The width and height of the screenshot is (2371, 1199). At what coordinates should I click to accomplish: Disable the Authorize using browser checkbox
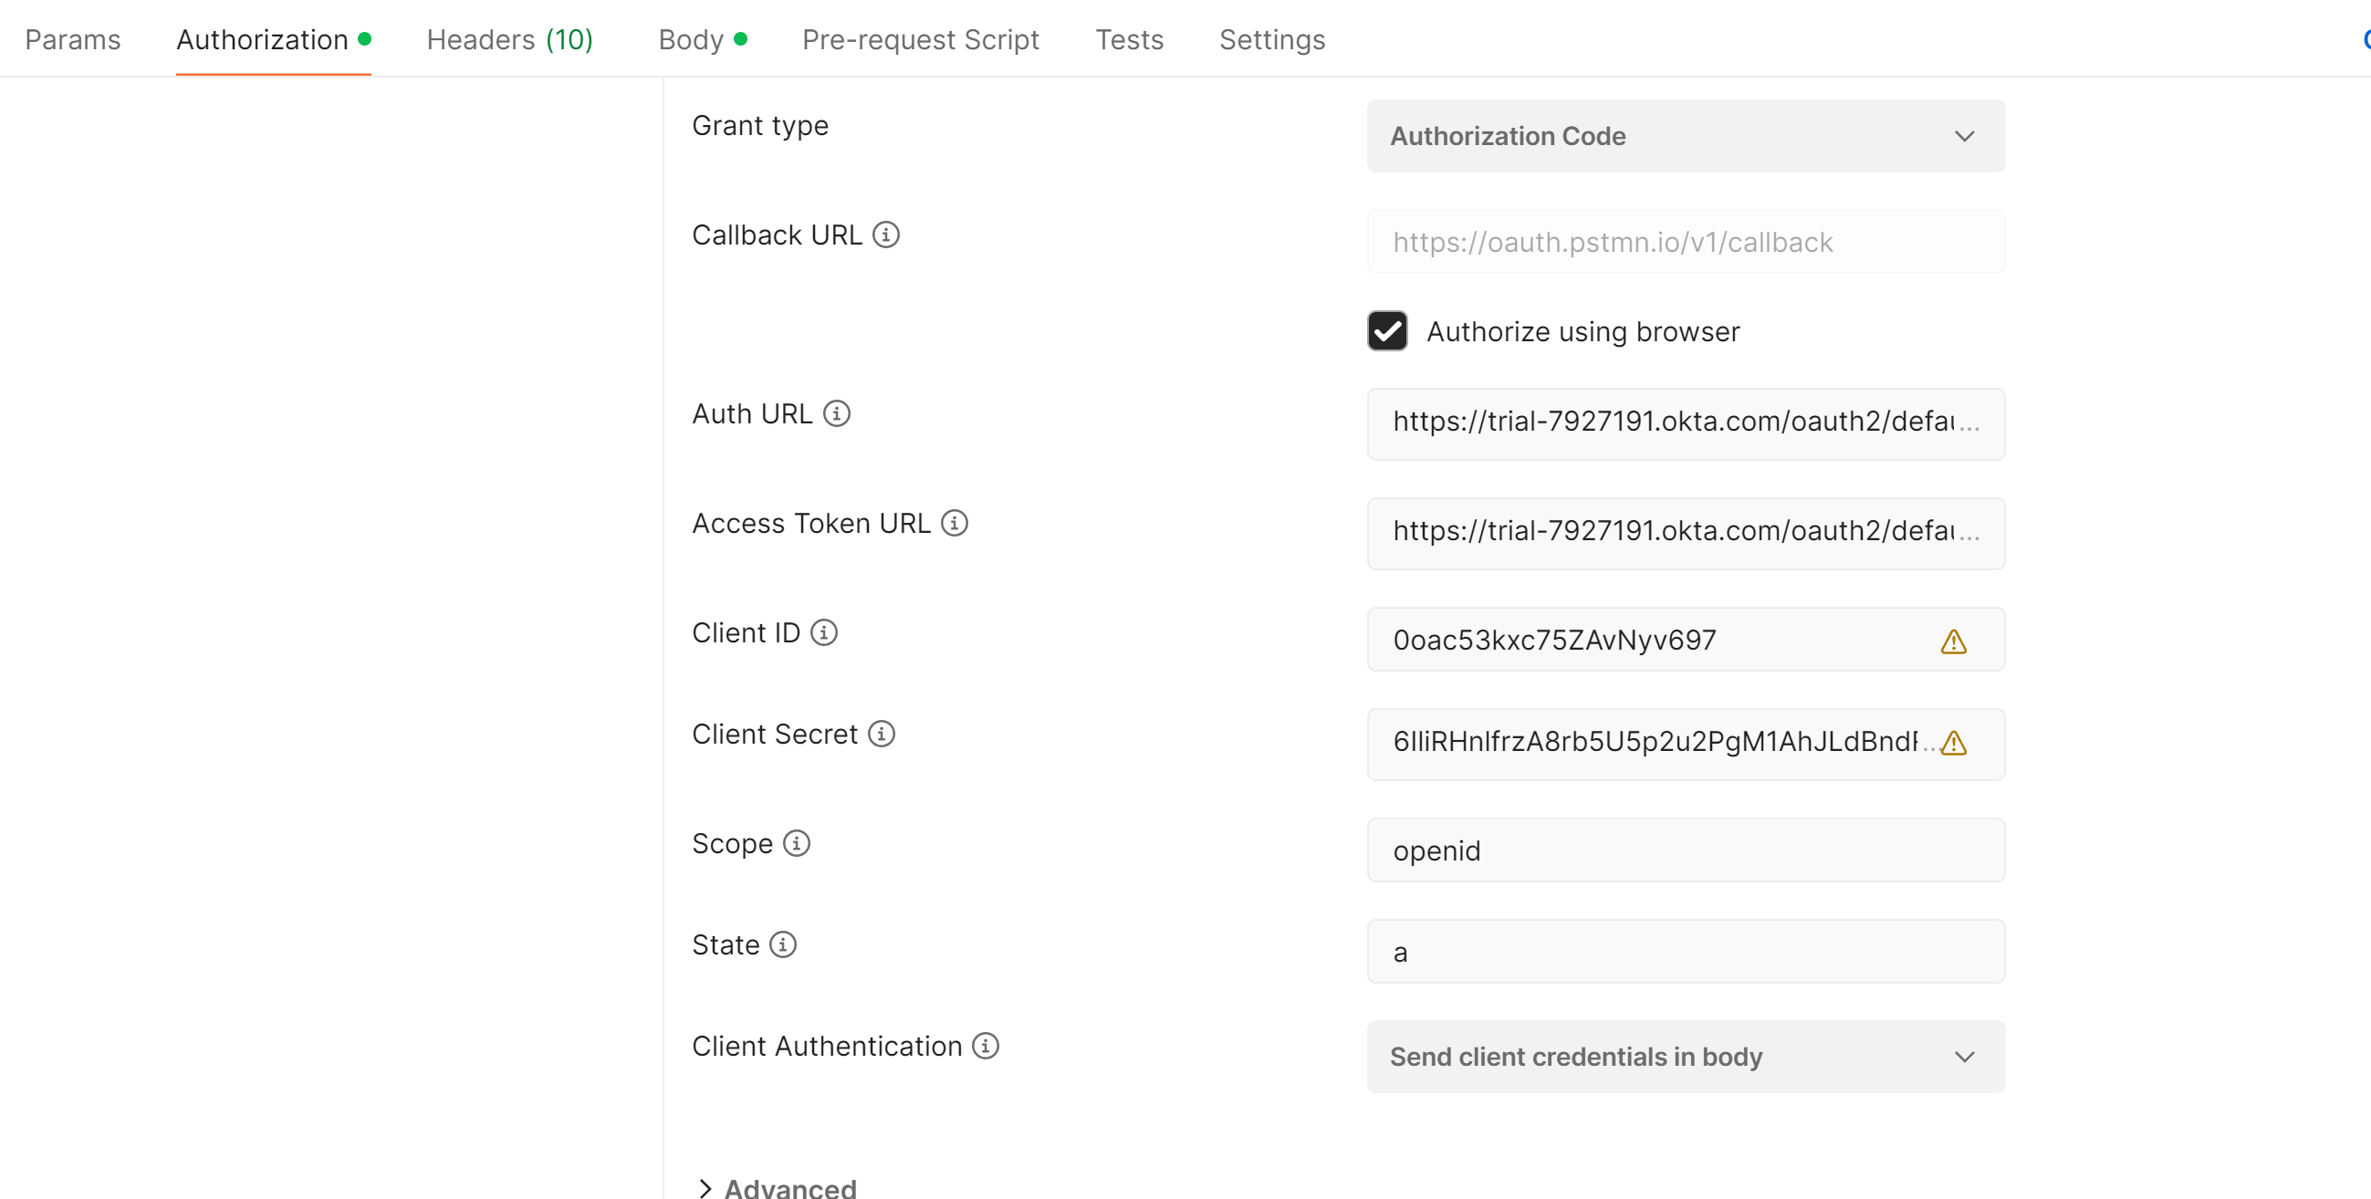[x=1387, y=331]
